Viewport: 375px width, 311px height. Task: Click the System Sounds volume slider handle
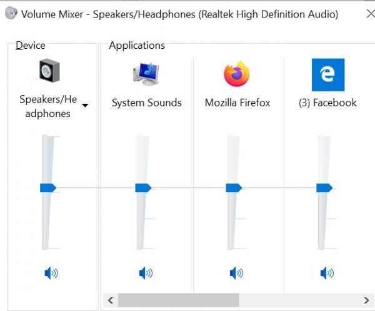click(x=143, y=188)
